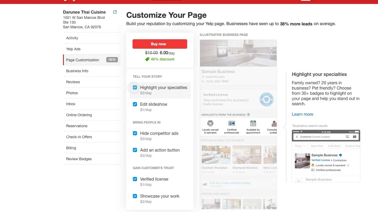Image resolution: width=378 pixels, height=212 pixels.
Task: Open Reservations in sidebar
Action: pyautogui.click(x=92, y=126)
